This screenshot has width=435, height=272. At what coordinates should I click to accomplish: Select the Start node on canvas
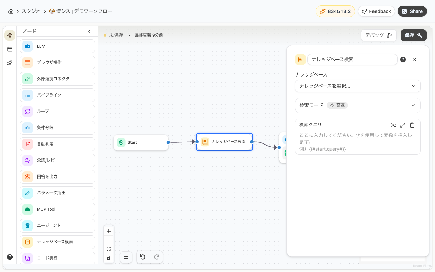pos(141,142)
